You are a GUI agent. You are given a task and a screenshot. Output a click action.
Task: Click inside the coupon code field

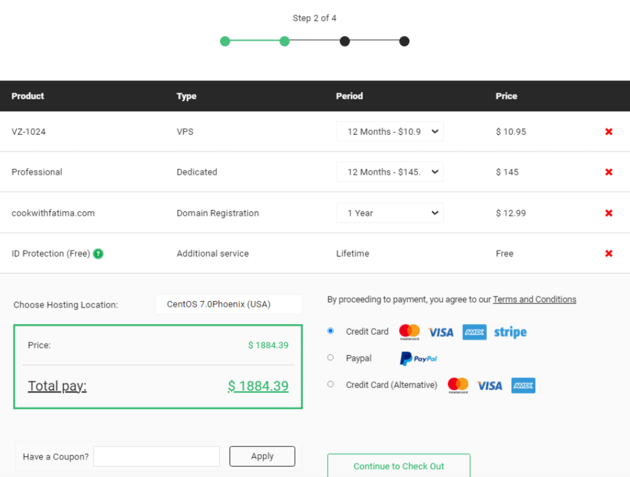(x=156, y=456)
